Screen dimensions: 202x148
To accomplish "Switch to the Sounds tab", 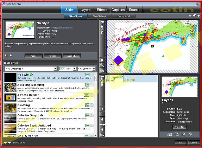I will pos(135,10).
